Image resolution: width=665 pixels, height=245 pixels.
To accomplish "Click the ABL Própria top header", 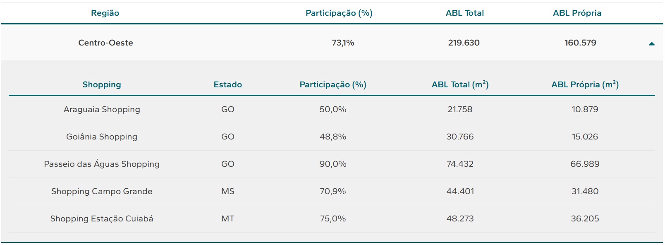I will click(x=577, y=13).
